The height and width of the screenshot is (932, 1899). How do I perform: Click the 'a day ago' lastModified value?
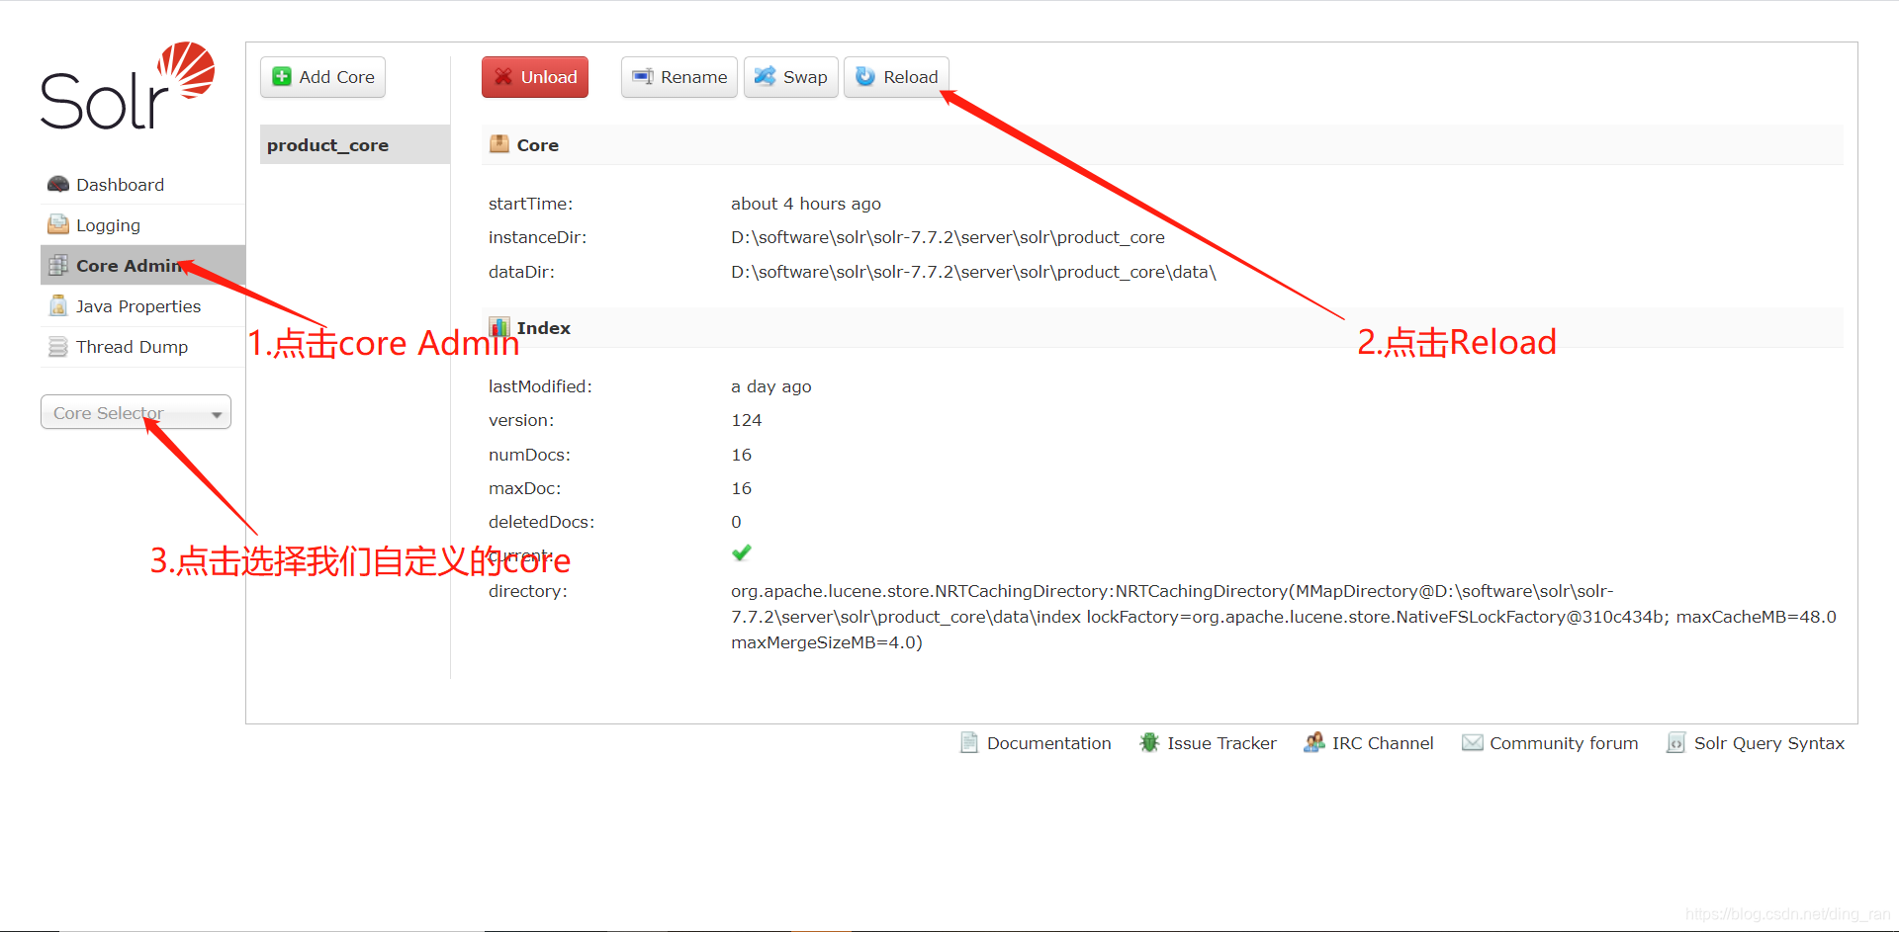point(771,386)
